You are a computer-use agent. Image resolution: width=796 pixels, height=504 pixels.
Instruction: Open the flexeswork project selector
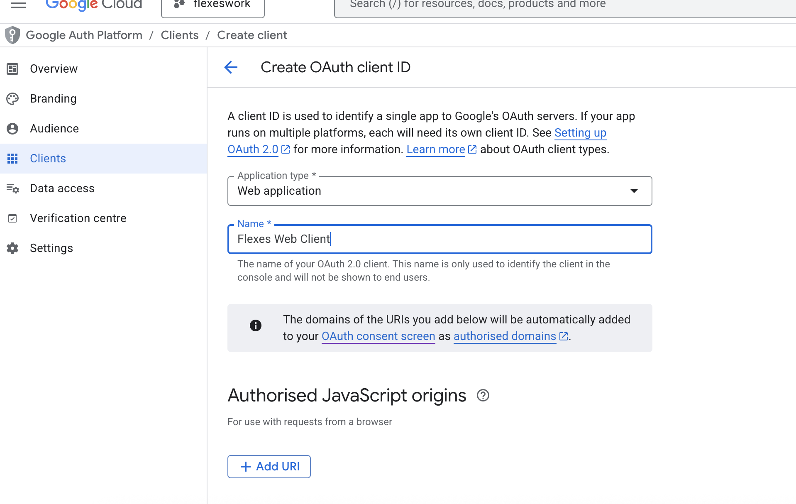(x=212, y=6)
